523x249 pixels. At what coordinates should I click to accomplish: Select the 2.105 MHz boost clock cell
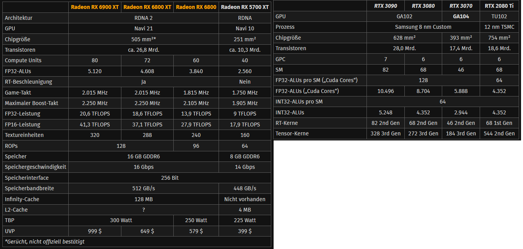196,103
